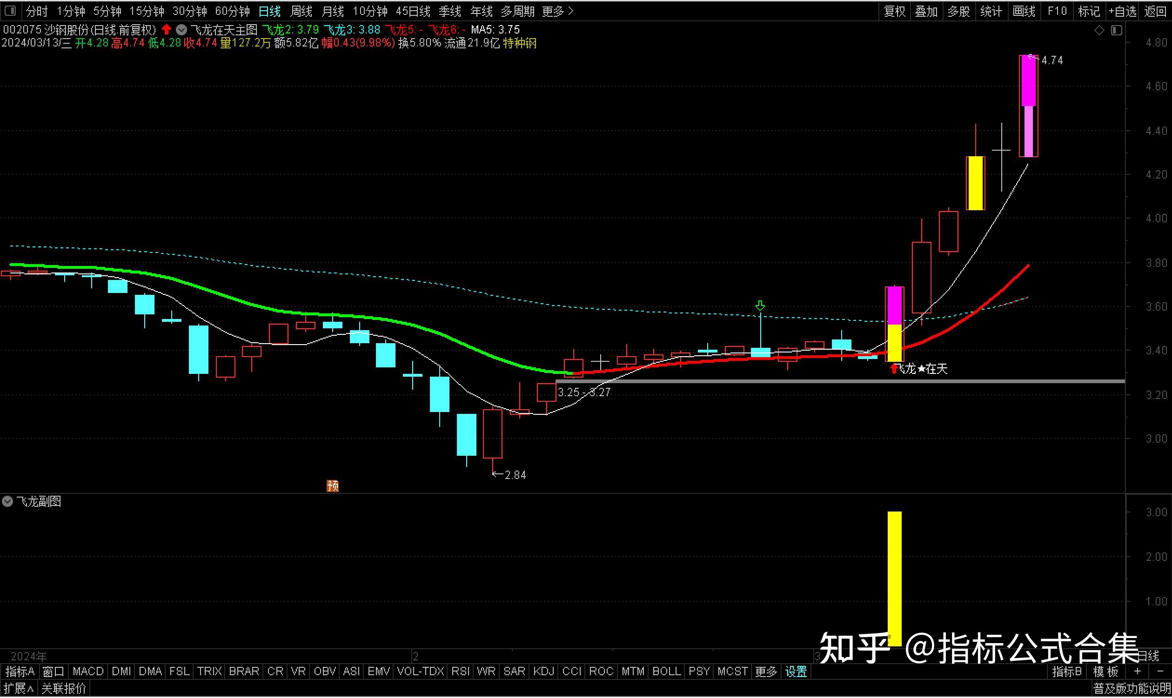The image size is (1172, 698).
Task: Open the 画线 drawing tools button
Action: [1024, 11]
